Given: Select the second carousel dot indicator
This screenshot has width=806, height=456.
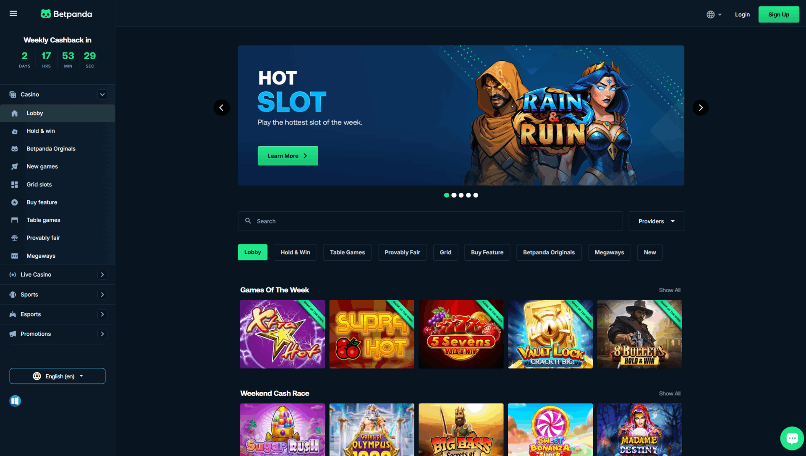Looking at the screenshot, I should point(454,195).
